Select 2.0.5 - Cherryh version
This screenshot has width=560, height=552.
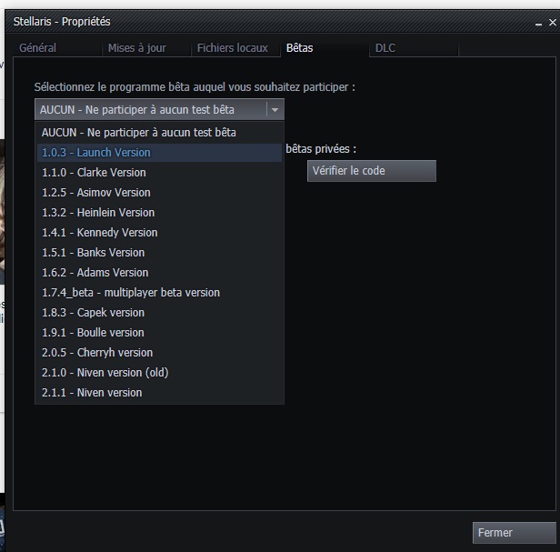159,353
